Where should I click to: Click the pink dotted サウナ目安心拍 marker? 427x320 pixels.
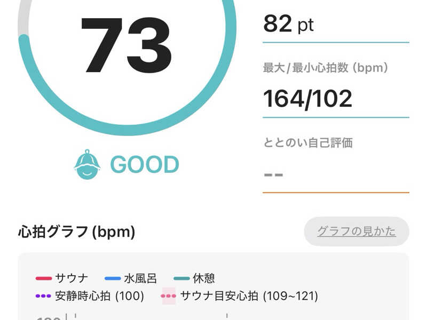[x=169, y=295]
